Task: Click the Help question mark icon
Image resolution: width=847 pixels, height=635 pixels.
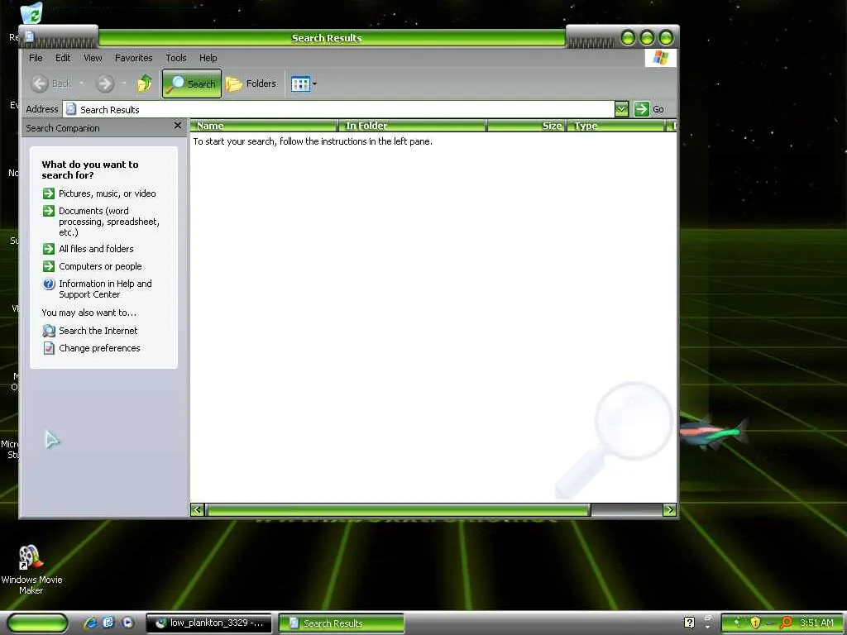Action: pyautogui.click(x=49, y=284)
